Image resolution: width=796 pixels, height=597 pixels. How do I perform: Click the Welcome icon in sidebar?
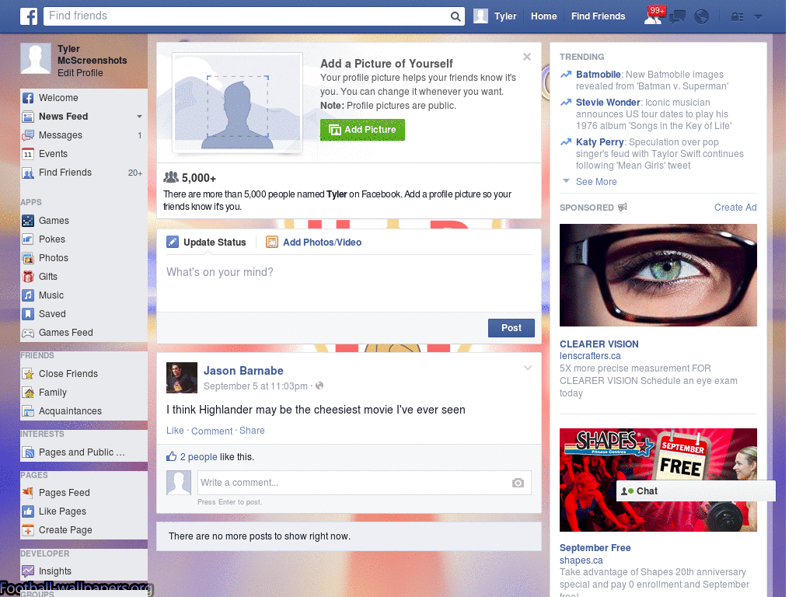point(28,98)
